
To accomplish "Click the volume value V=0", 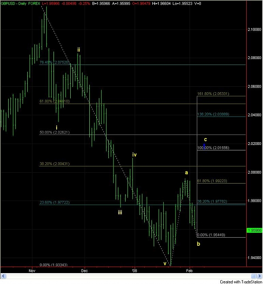I will click(198, 4).
